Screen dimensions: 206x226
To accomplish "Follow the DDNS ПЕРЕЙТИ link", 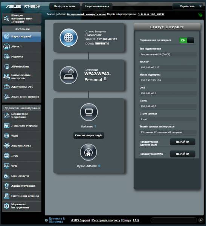I will coord(102,44).
